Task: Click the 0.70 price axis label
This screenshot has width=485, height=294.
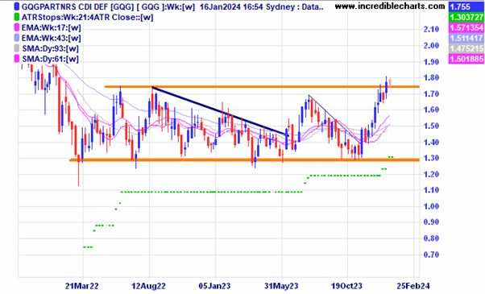Action: click(x=431, y=255)
